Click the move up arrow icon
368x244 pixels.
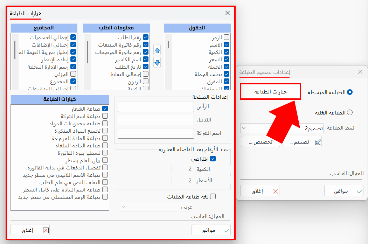[157, 50]
